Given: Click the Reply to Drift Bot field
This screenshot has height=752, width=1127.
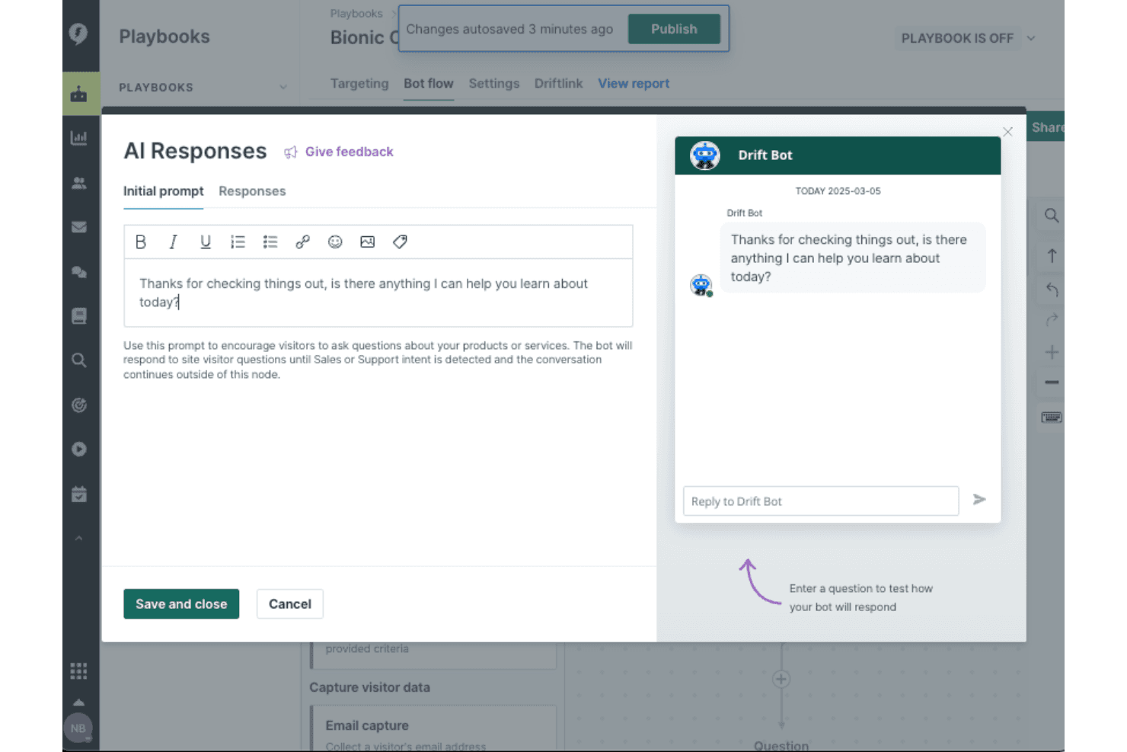Looking at the screenshot, I should point(821,501).
